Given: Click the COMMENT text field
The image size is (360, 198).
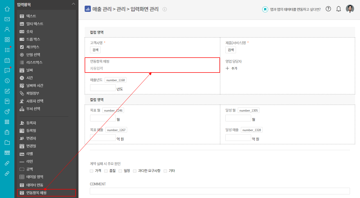Looking at the screenshot, I should [219, 191].
